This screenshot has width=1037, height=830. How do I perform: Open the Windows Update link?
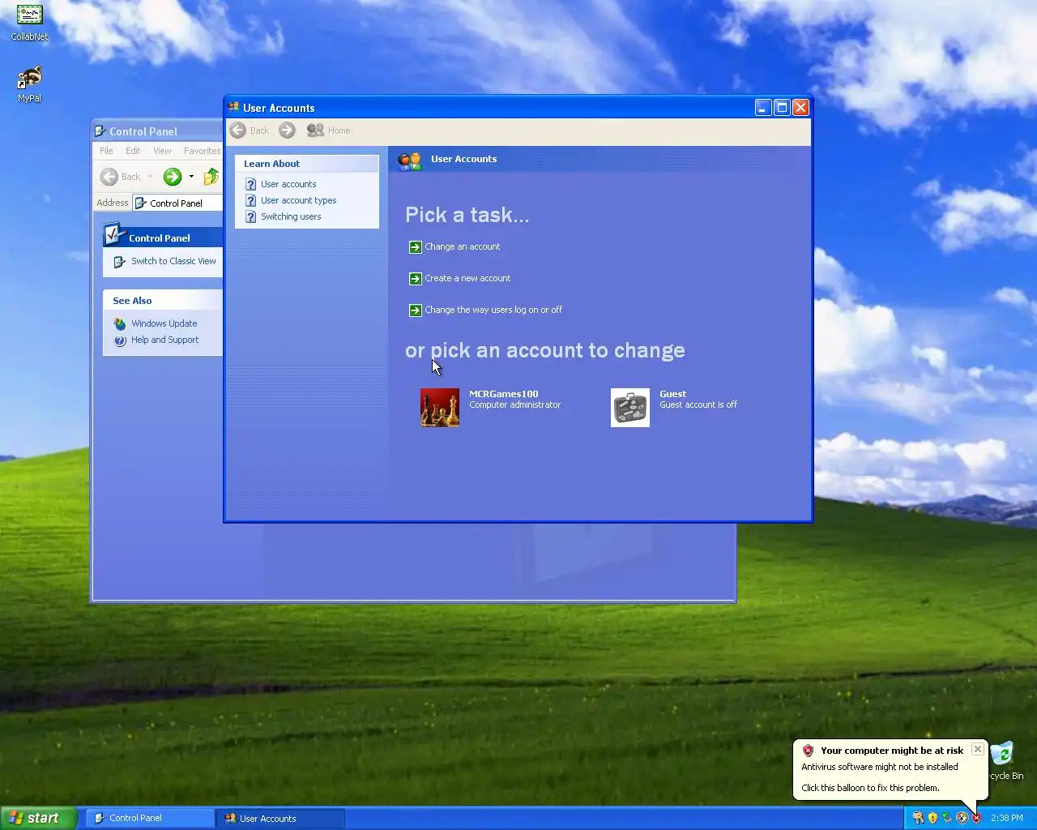(x=164, y=323)
